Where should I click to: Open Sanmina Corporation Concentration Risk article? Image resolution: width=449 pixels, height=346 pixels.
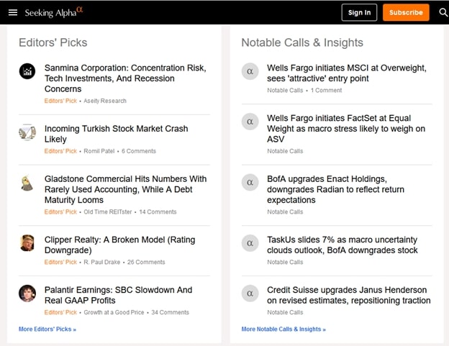(125, 78)
